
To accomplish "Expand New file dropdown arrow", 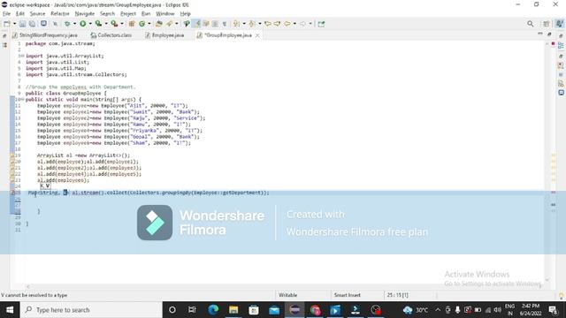I will tap(14, 24).
